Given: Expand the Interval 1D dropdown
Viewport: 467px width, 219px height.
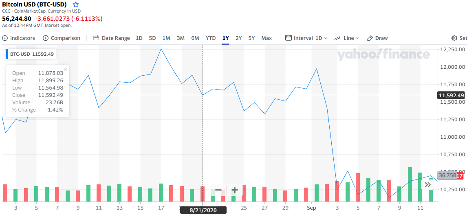Looking at the screenshot, I should click(x=306, y=38).
